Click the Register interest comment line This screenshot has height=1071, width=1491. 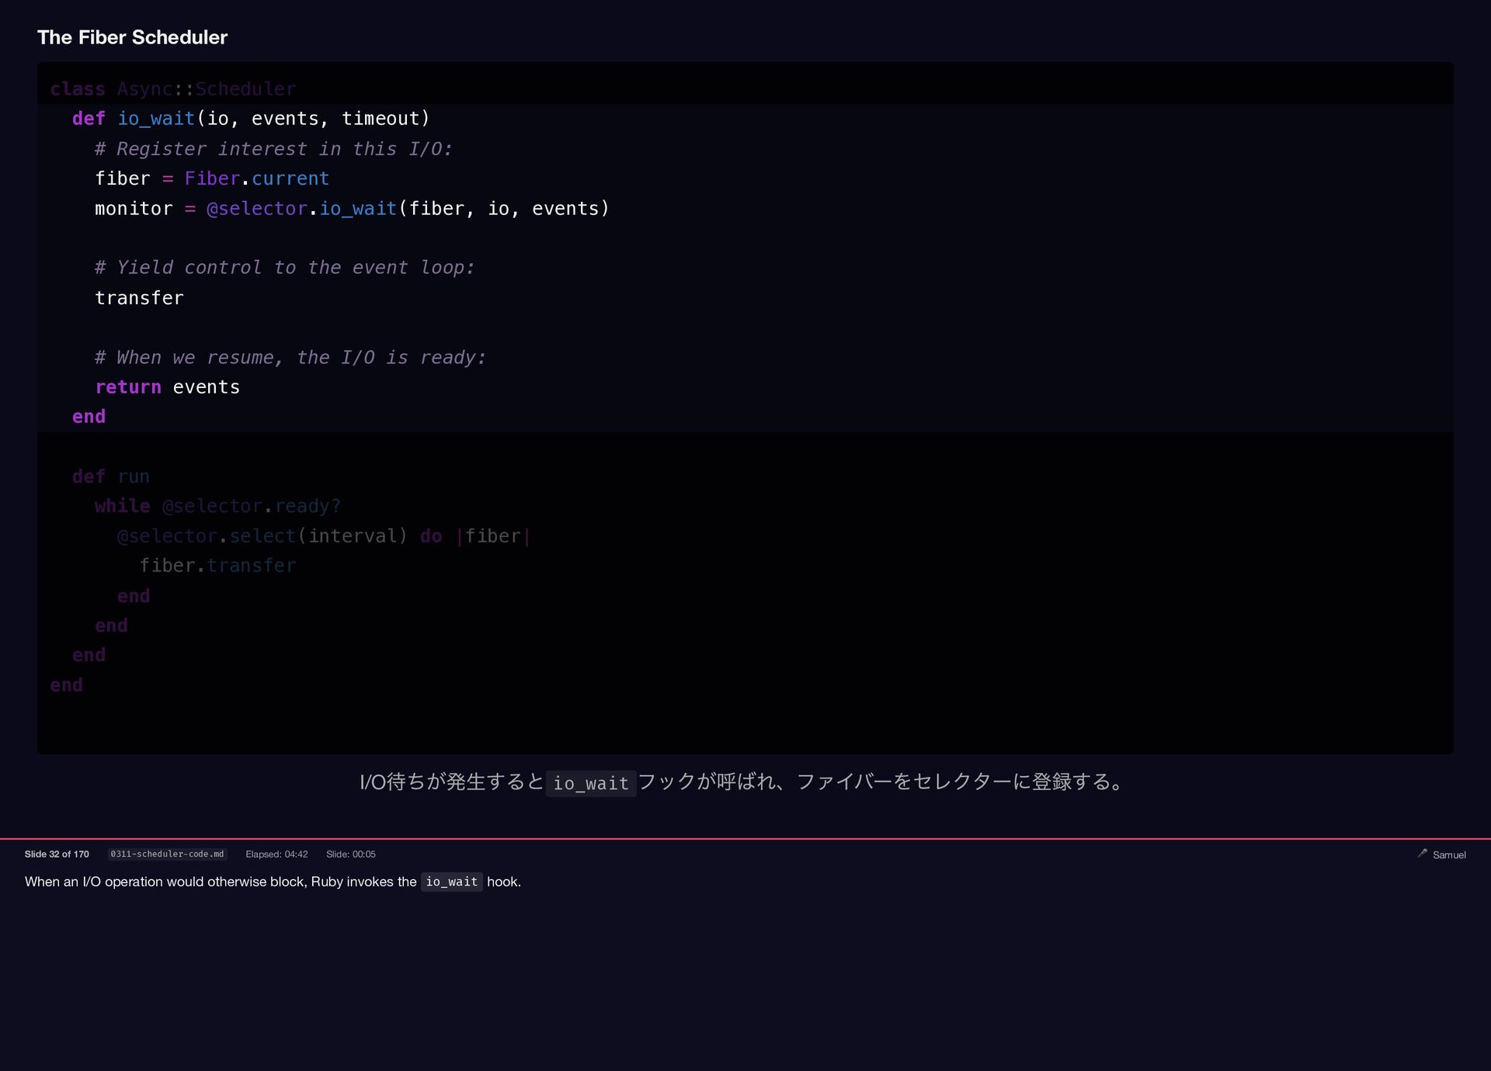point(273,149)
